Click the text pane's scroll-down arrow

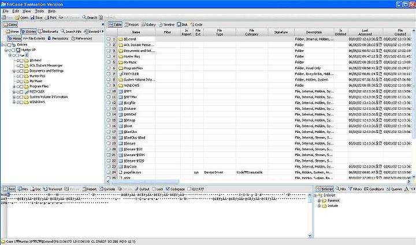[x=310, y=235]
